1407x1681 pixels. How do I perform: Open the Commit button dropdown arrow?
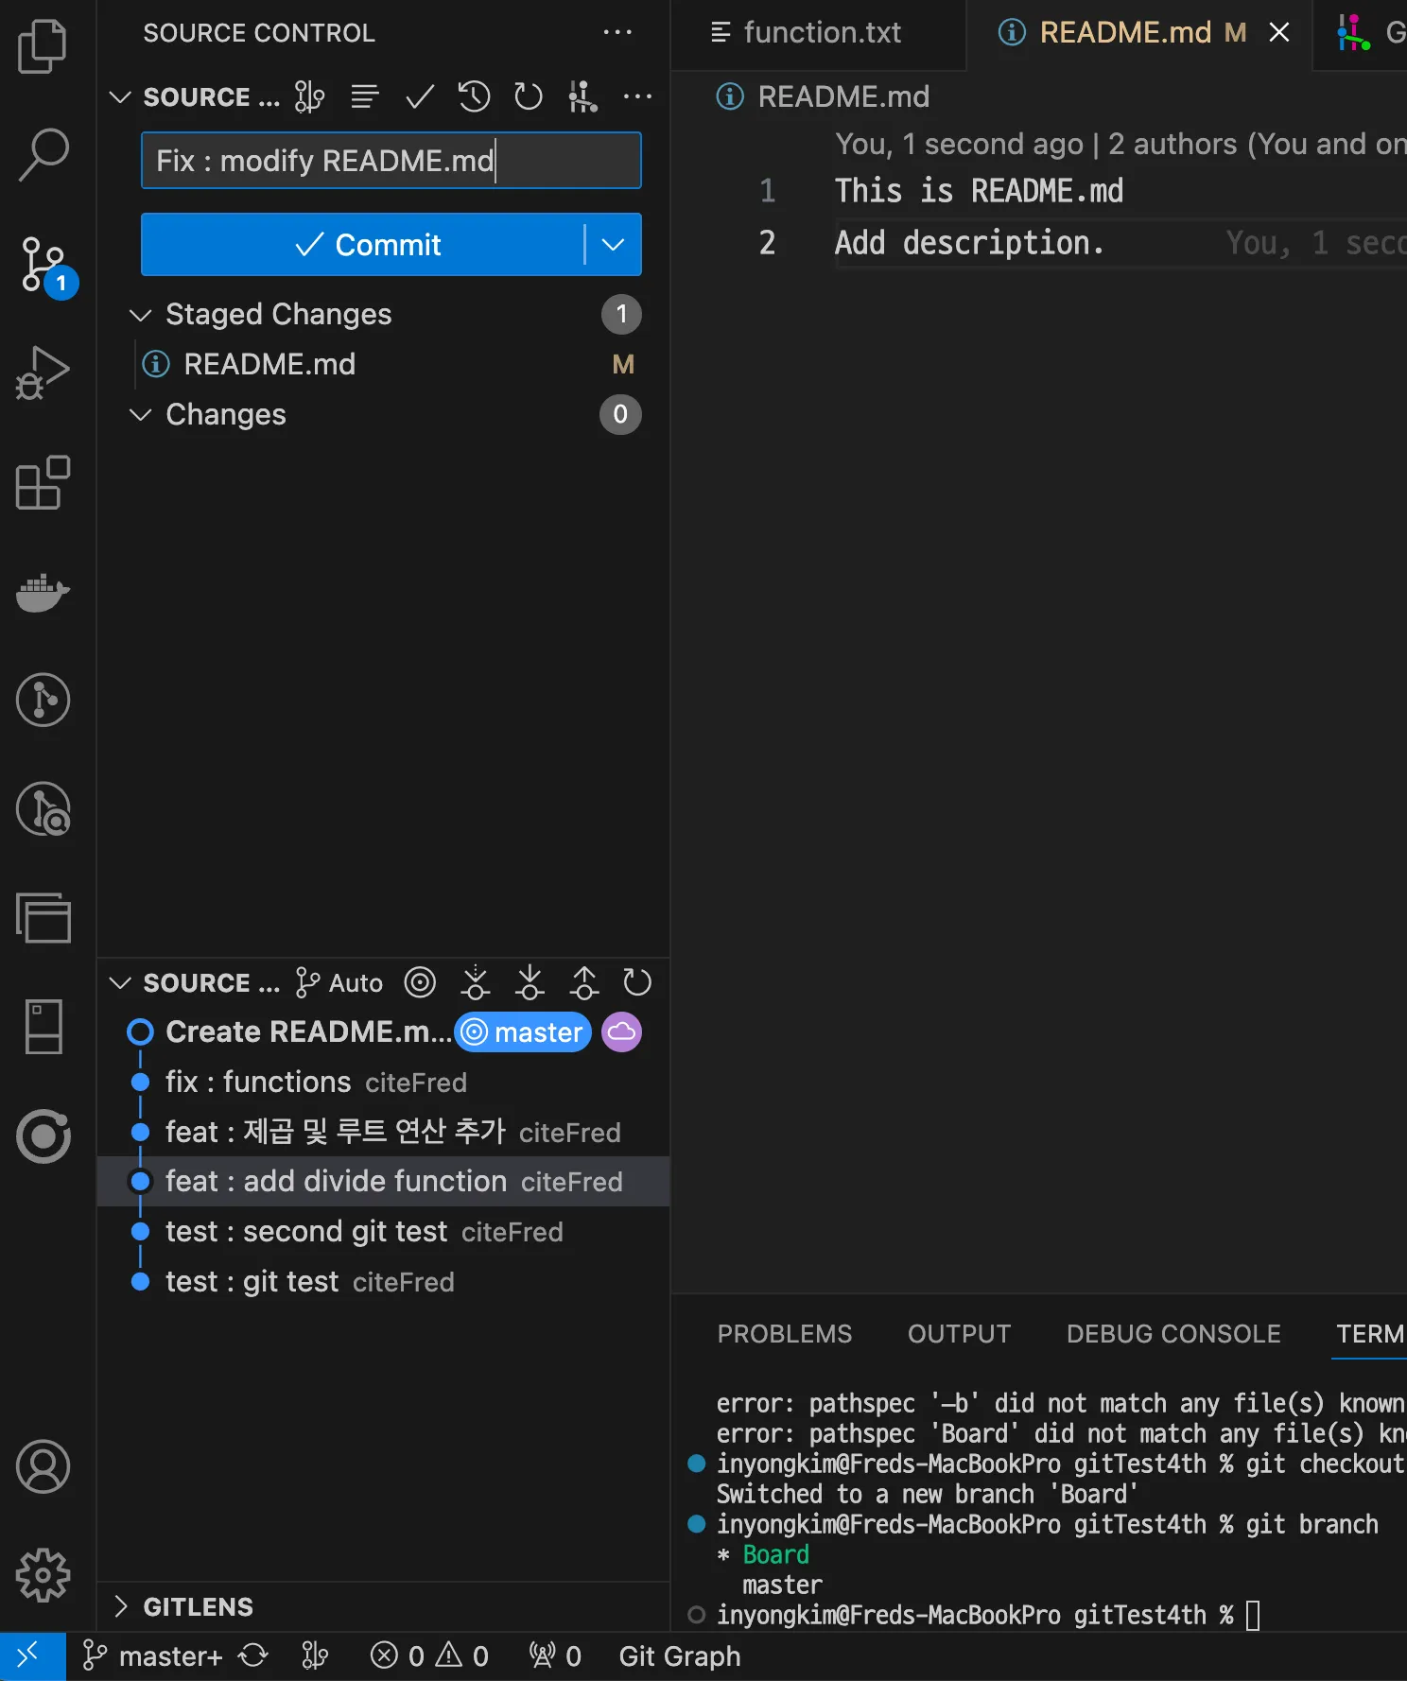coord(613,244)
